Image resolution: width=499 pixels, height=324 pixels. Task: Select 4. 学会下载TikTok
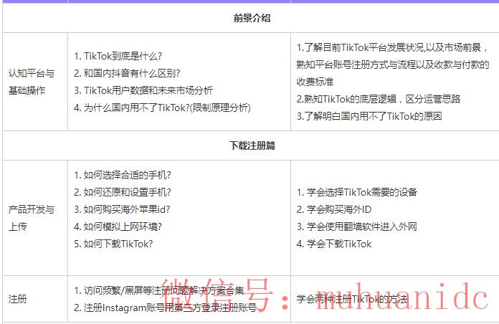point(334,244)
